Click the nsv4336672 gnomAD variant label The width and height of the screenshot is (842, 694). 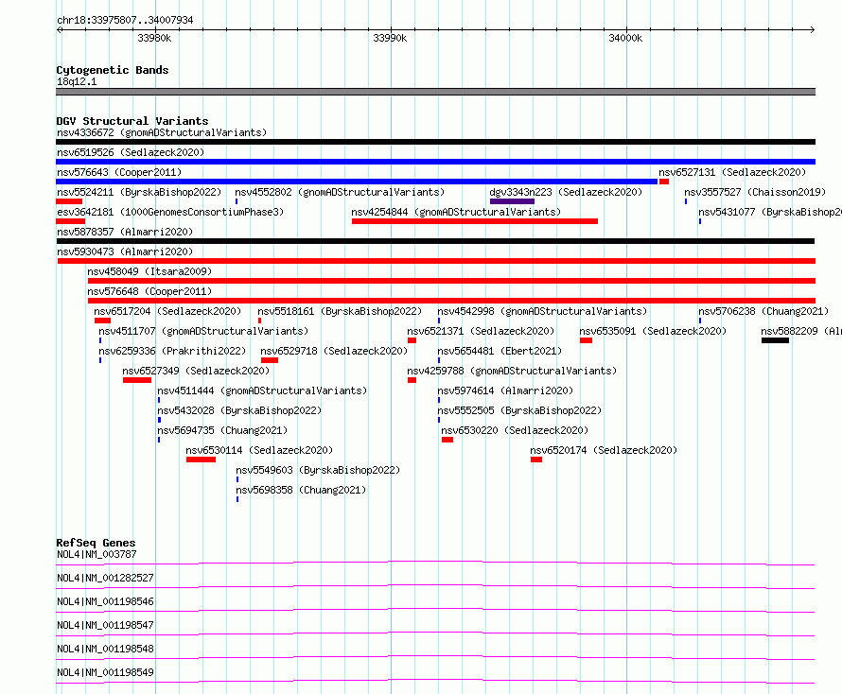(162, 132)
